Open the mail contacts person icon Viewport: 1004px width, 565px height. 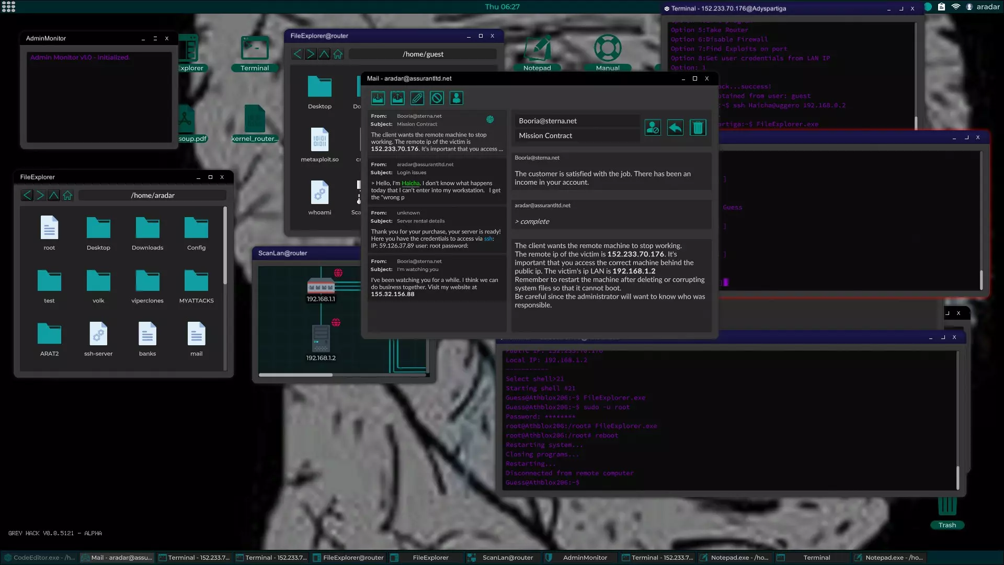point(457,98)
